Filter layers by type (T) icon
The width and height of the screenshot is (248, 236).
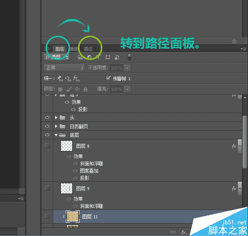click(x=98, y=57)
